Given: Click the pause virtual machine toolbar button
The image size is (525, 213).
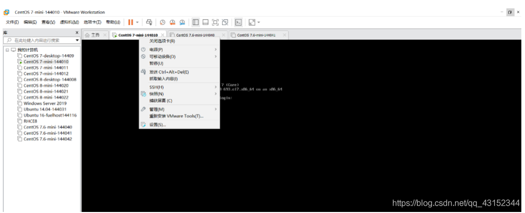Looking at the screenshot, I should [131, 22].
